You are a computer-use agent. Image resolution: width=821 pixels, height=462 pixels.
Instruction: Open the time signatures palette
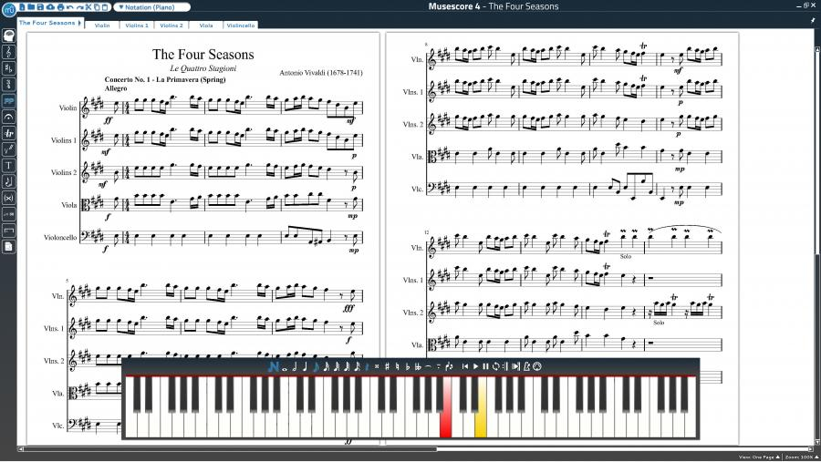(9, 84)
